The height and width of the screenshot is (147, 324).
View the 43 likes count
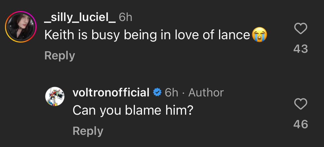(x=300, y=49)
